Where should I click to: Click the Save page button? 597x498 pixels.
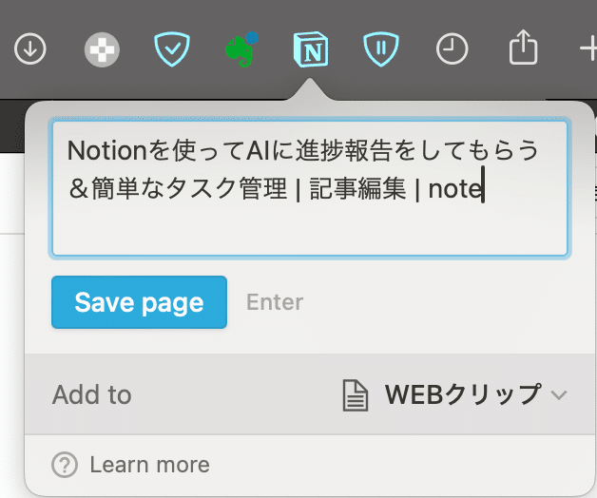[140, 302]
